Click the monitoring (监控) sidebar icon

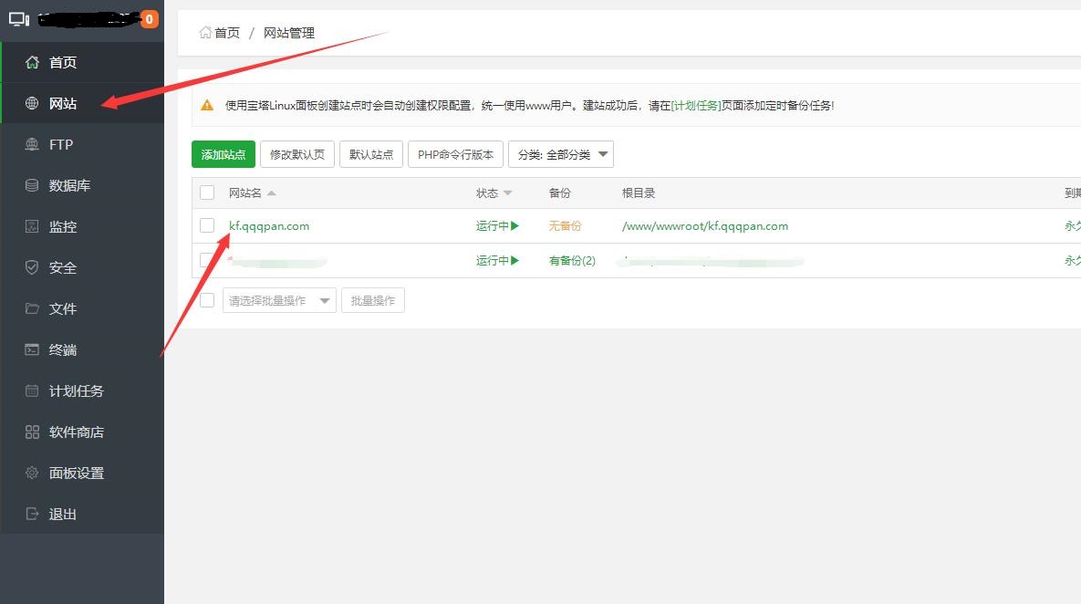click(33, 227)
